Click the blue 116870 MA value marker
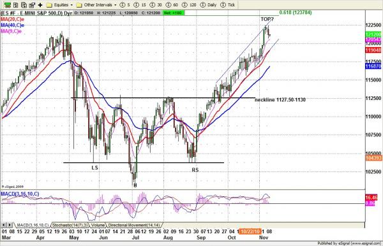The height and width of the screenshot is (246, 383). click(x=373, y=66)
